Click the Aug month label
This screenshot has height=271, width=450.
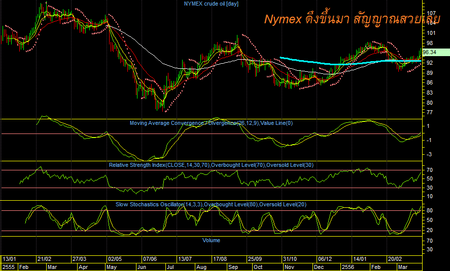click(x=201, y=267)
